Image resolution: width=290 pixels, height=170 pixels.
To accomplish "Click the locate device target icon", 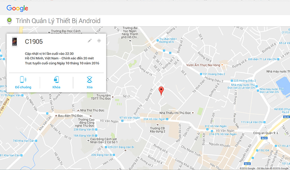I will 99,40.
